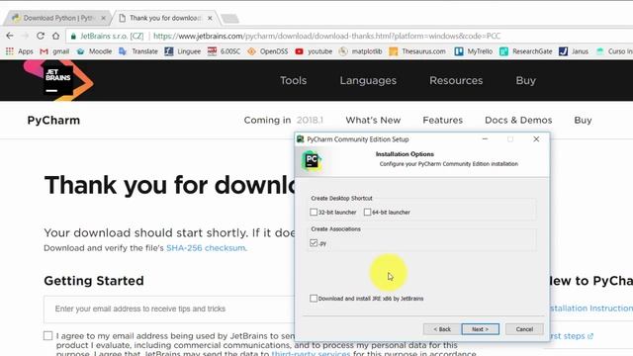
Task: Open the MyTrello bookmark
Action: coord(474,51)
